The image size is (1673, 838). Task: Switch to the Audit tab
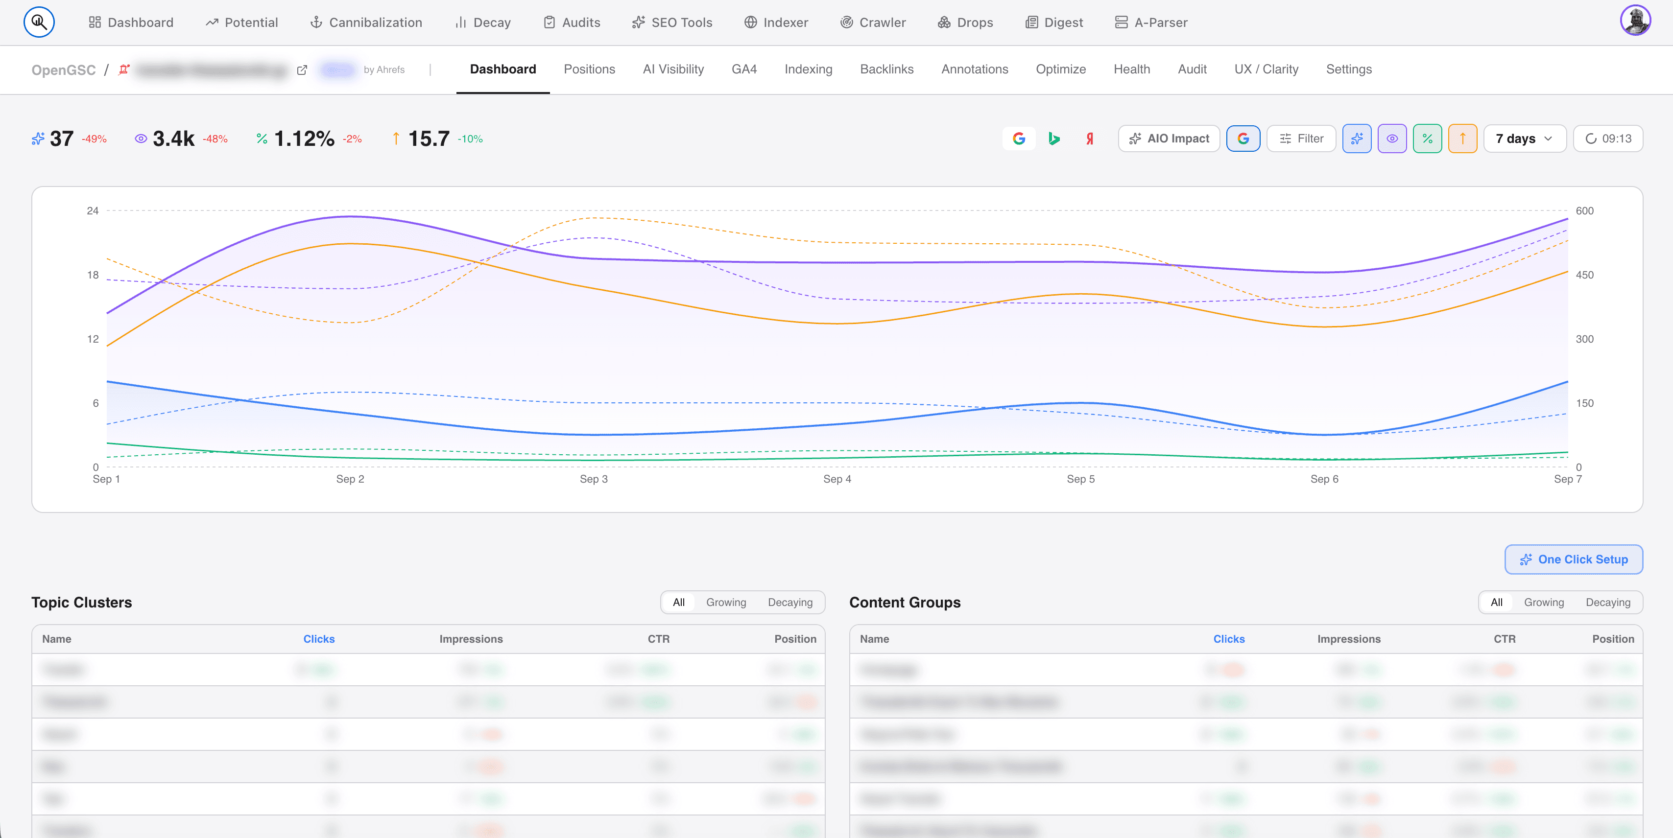pyautogui.click(x=1192, y=69)
